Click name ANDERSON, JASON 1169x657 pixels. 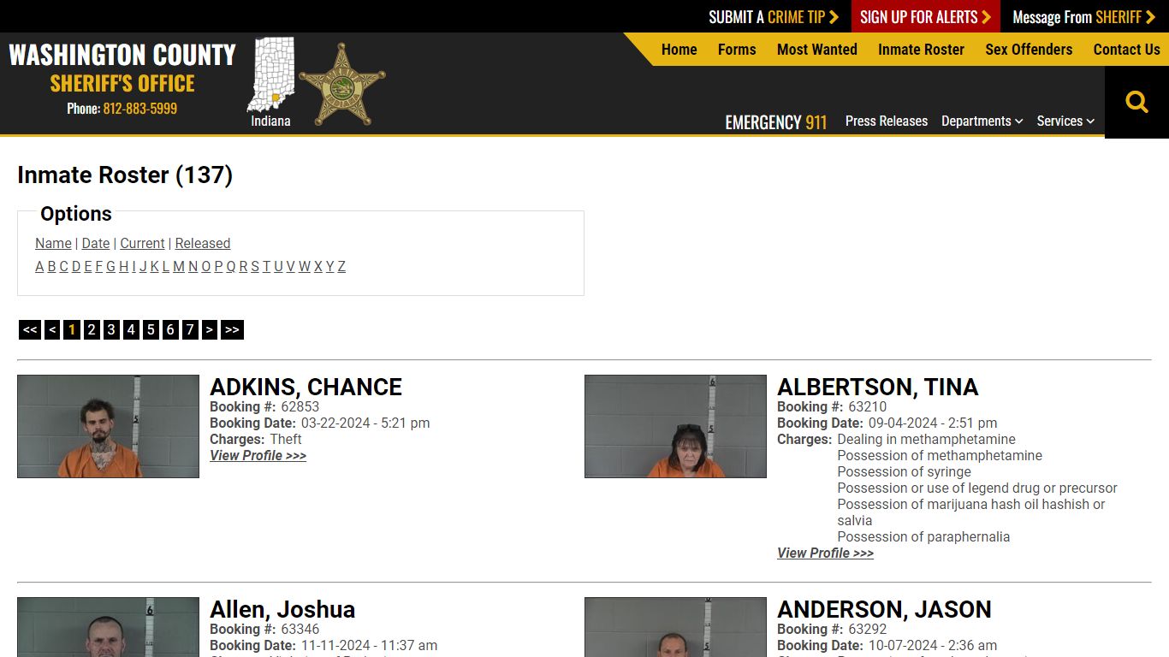coord(884,609)
